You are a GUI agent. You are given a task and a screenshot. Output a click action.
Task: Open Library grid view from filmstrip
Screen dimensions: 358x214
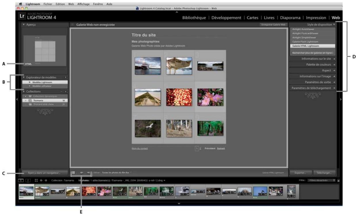(36, 180)
